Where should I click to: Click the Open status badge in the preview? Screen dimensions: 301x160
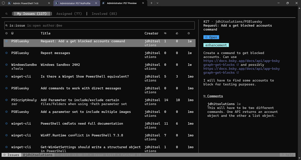coord(211,37)
